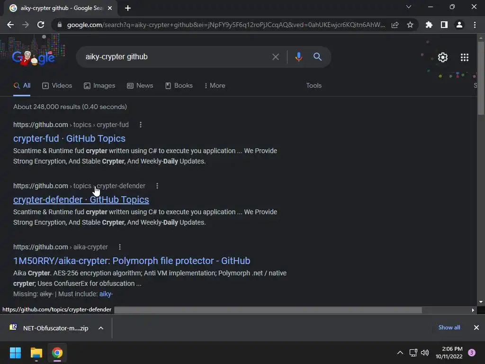Open the tab search chevron in the title bar
This screenshot has height=364, width=485.
409,7
